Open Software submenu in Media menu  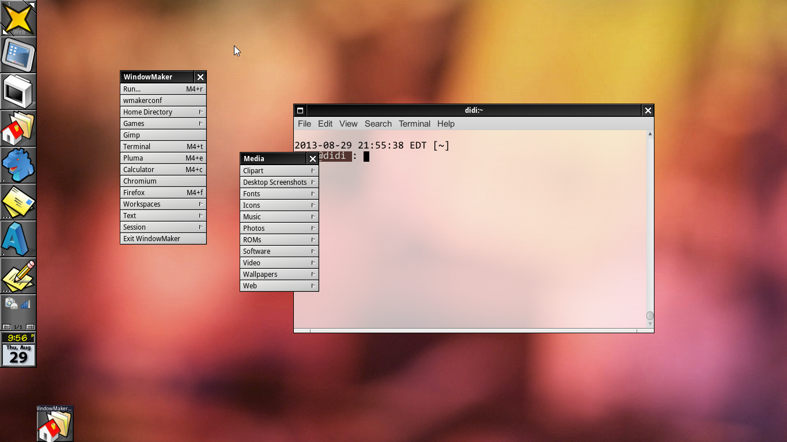[x=279, y=252]
